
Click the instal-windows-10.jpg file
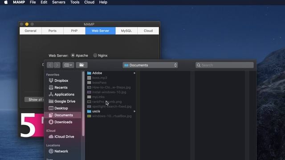tap(109, 92)
